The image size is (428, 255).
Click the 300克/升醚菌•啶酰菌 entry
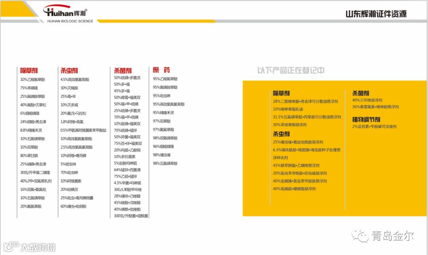pyautogui.click(x=131, y=216)
